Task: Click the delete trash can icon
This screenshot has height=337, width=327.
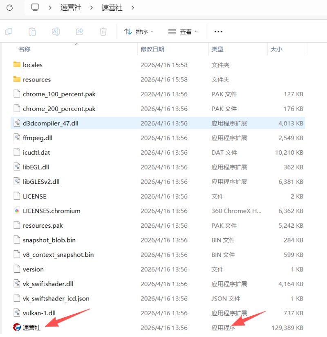Action: (103, 32)
